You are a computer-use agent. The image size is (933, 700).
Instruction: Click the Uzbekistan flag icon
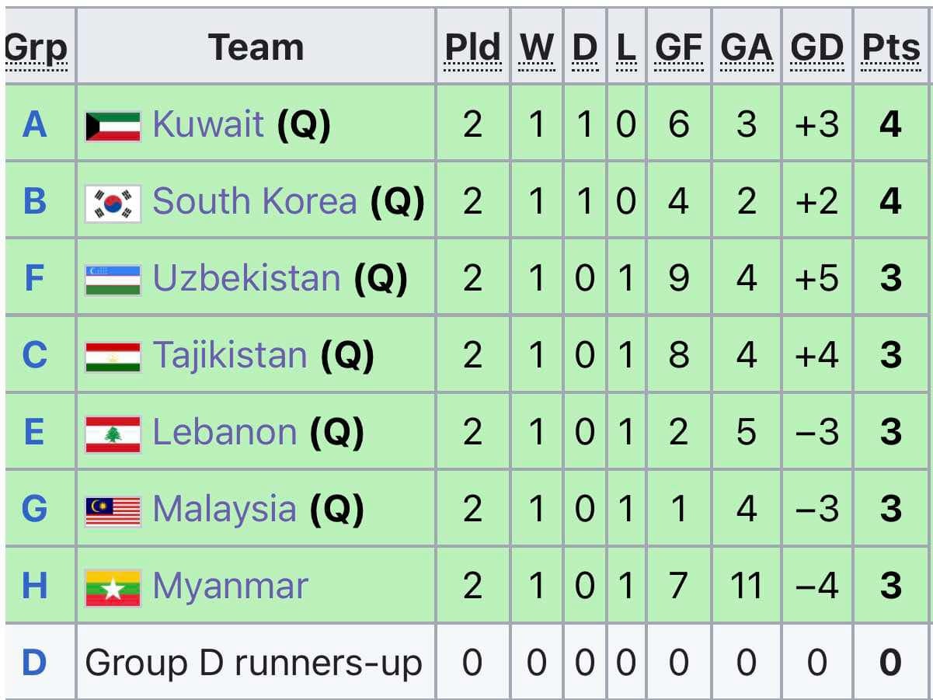coord(113,280)
